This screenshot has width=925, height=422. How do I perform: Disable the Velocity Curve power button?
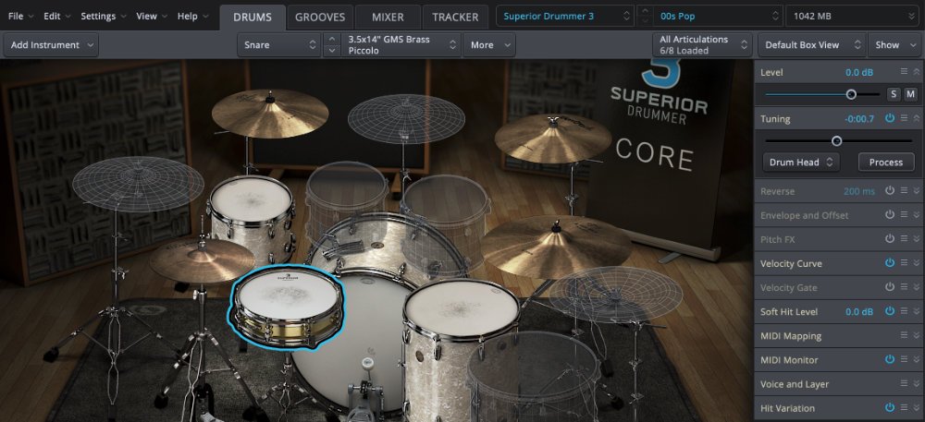click(x=890, y=263)
